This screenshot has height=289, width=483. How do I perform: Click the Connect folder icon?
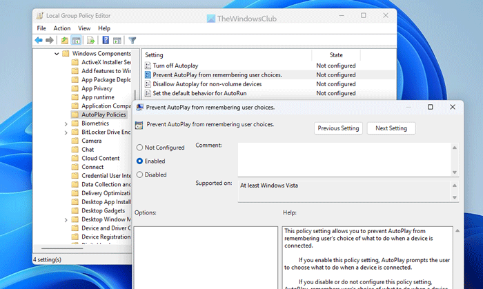(x=75, y=167)
